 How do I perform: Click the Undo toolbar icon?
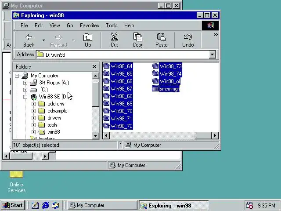click(188, 37)
